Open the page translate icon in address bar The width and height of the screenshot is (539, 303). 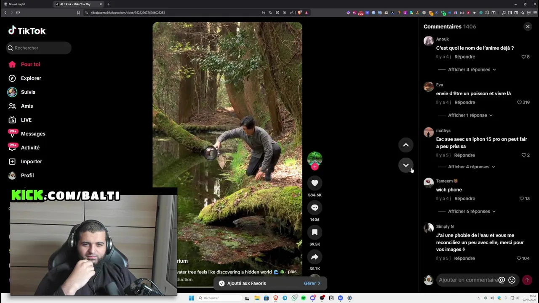click(270, 13)
